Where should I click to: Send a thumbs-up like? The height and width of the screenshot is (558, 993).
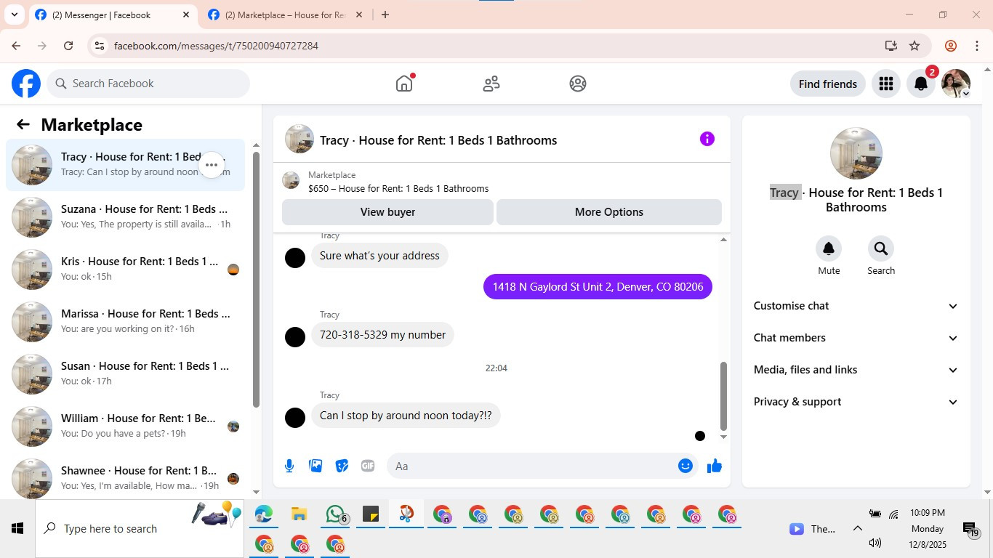click(x=715, y=466)
